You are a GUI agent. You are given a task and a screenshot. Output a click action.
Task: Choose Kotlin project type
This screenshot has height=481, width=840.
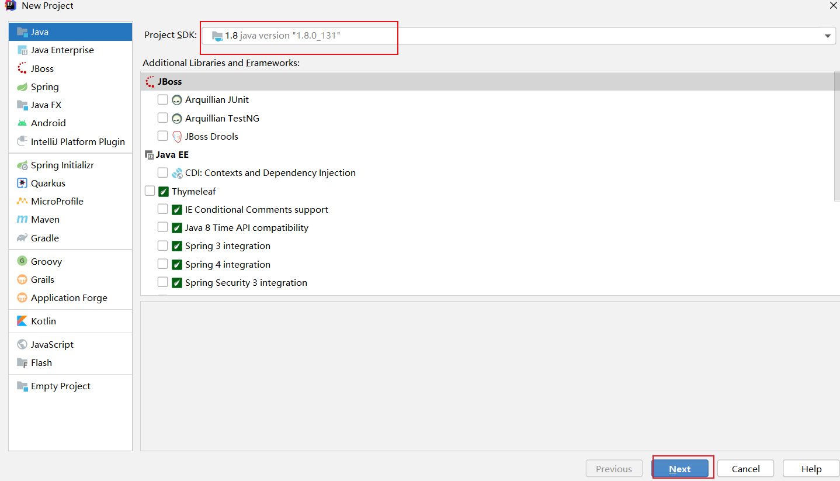pyautogui.click(x=70, y=321)
